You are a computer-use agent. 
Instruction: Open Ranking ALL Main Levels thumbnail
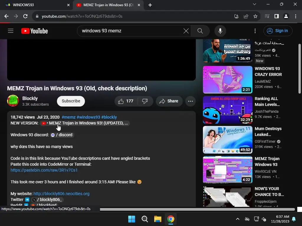pyautogui.click(x=228, y=110)
